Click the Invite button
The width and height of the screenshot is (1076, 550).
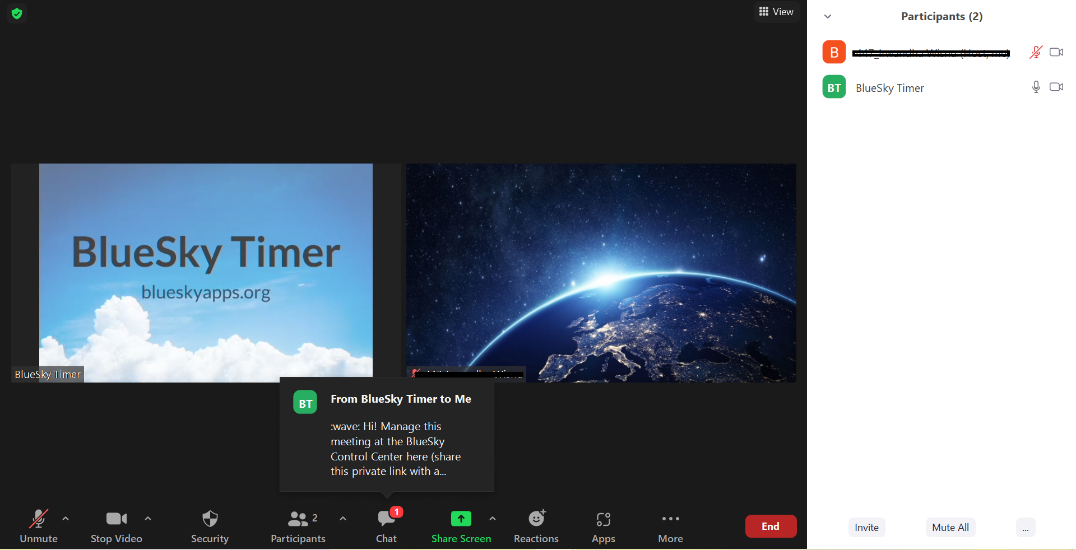[x=866, y=528]
